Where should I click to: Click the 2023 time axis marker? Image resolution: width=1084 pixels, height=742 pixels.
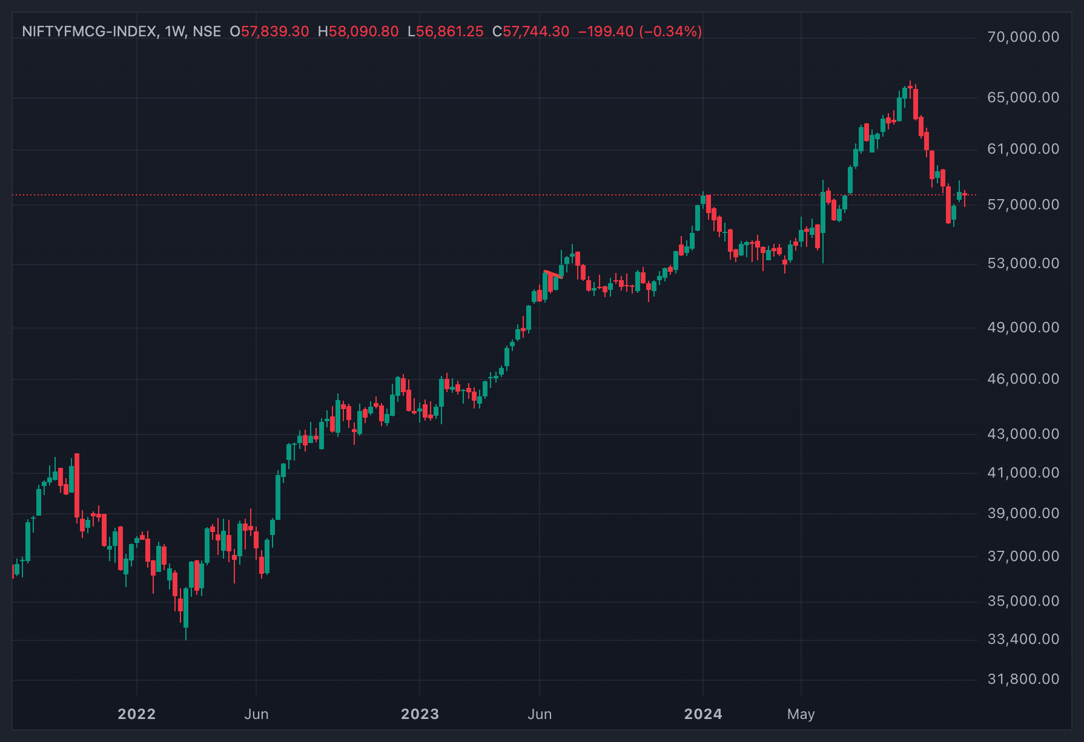(x=420, y=714)
